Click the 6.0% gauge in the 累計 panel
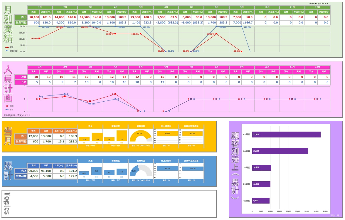The image size is (345, 220). [141, 170]
